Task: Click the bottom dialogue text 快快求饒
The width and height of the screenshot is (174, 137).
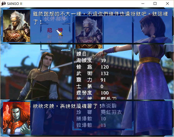Action: click(43, 106)
